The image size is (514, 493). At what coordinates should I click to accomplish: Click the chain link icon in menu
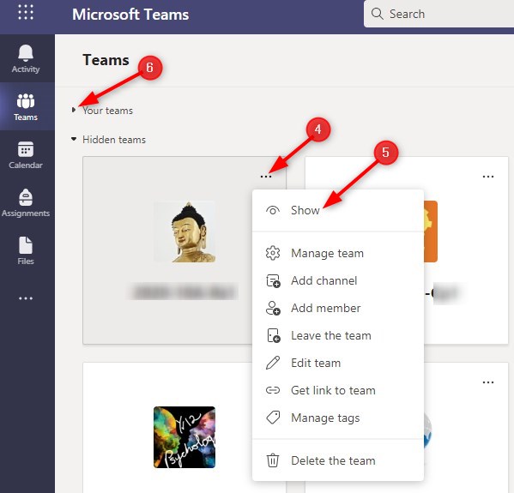coord(273,390)
